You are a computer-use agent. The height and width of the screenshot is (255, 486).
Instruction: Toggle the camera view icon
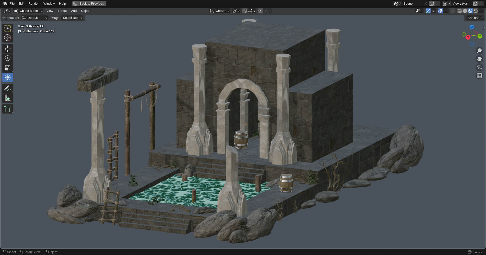click(479, 67)
